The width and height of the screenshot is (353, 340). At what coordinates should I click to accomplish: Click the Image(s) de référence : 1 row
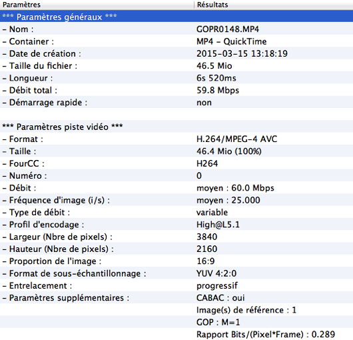click(246, 310)
